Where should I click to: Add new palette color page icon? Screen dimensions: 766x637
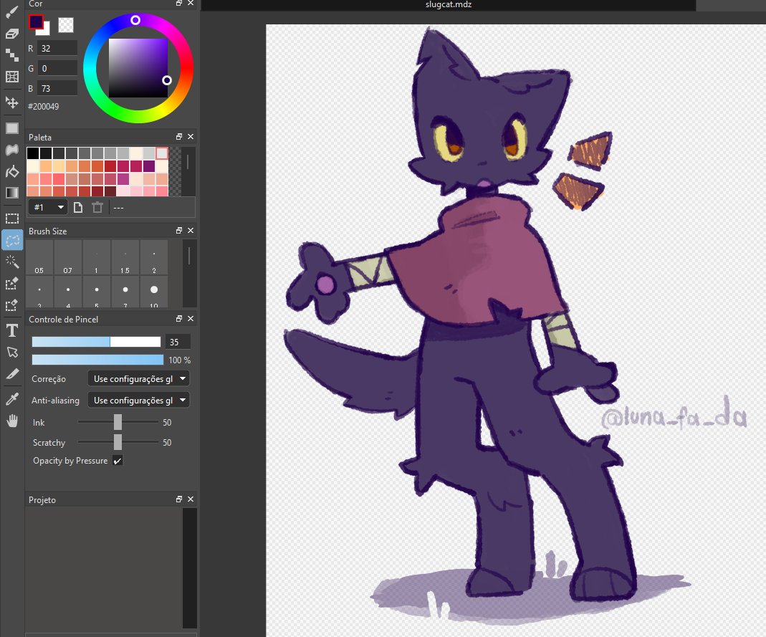(77, 208)
